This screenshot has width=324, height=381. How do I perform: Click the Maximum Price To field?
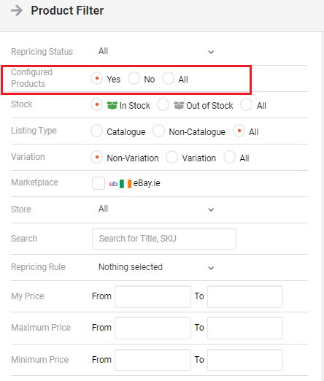click(245, 328)
